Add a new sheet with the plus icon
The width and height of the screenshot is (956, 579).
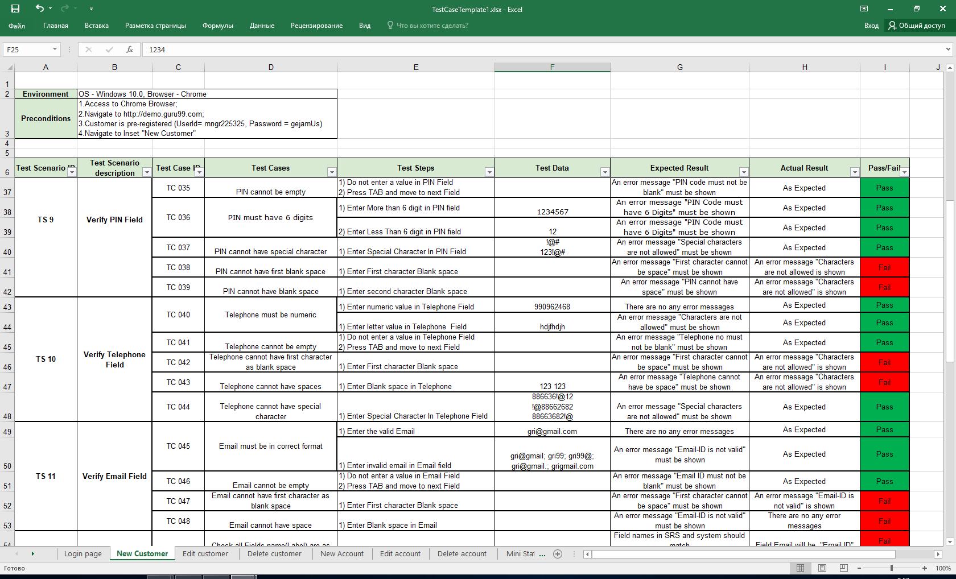point(558,553)
